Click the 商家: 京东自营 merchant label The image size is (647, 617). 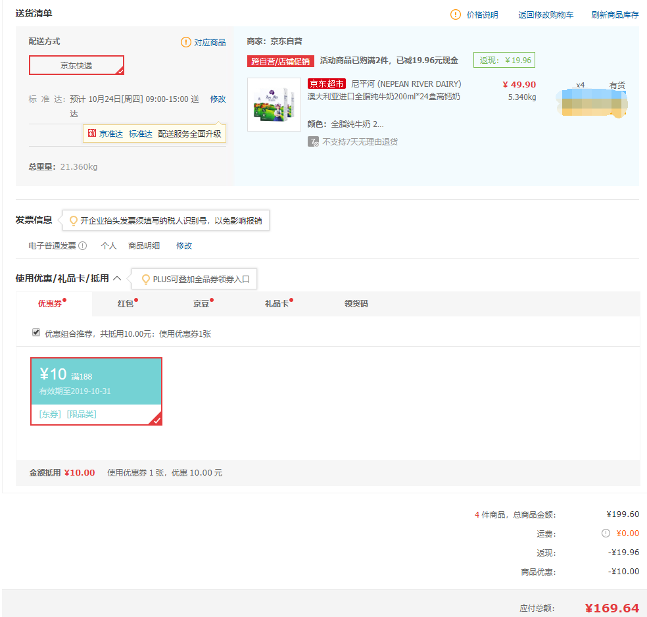coord(274,41)
